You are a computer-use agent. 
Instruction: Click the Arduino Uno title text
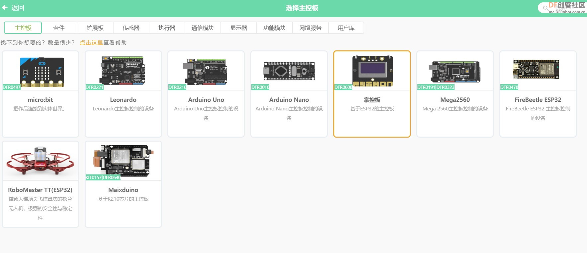(206, 100)
